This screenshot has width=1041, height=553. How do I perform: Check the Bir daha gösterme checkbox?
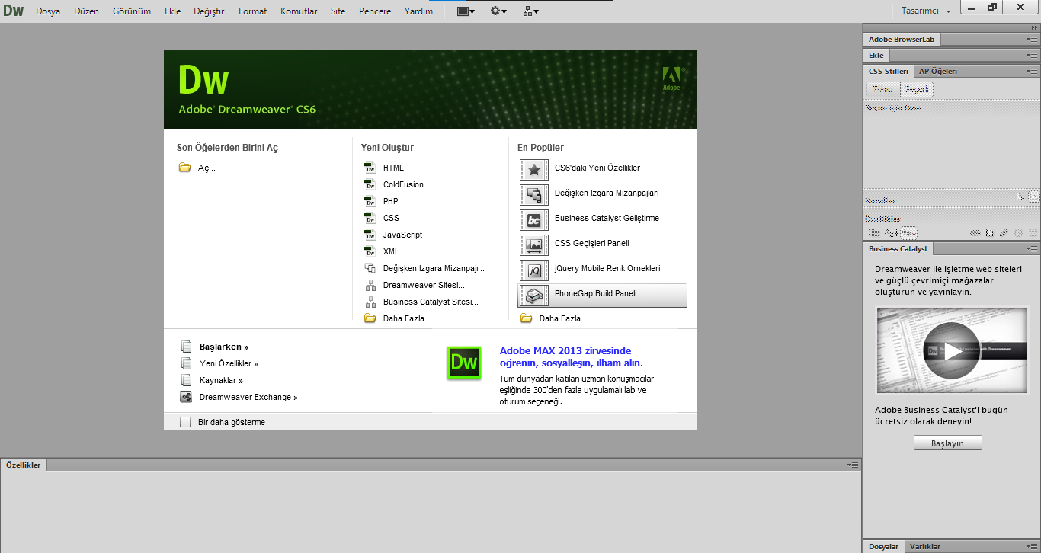point(185,422)
